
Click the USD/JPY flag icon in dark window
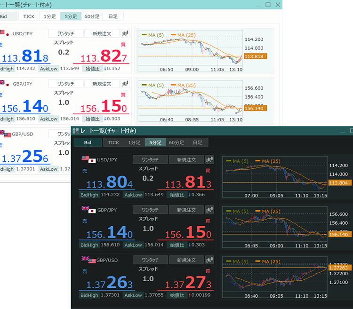point(88,159)
